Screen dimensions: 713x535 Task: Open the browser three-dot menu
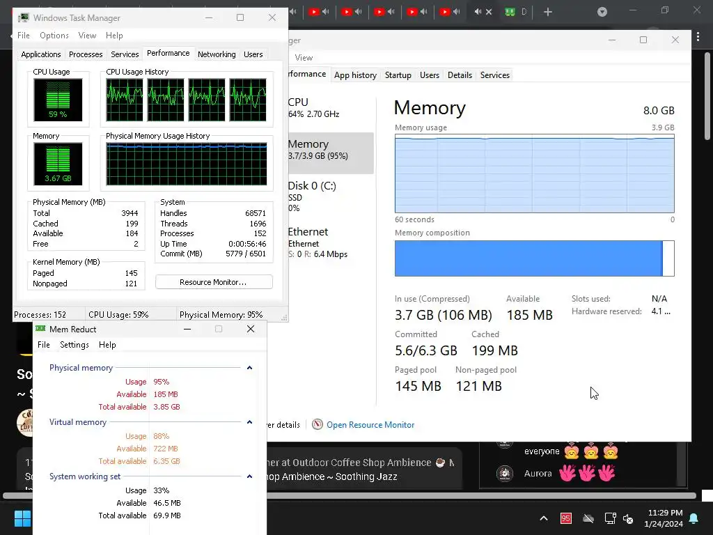point(698,37)
